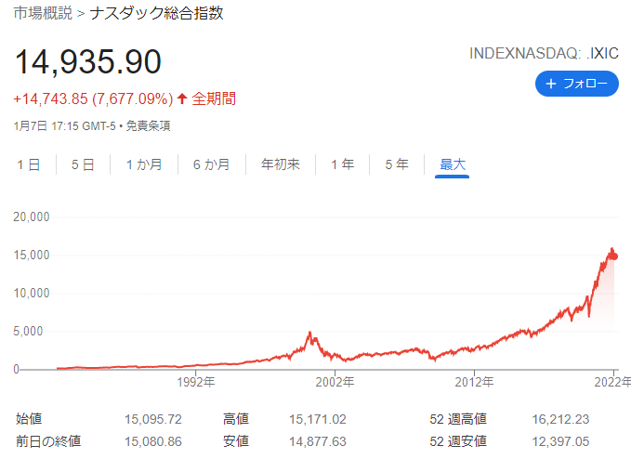Click the 20,000 y-axis label

pos(32,217)
